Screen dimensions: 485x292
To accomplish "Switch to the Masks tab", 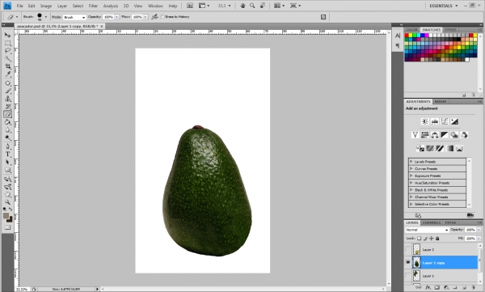I will (441, 102).
